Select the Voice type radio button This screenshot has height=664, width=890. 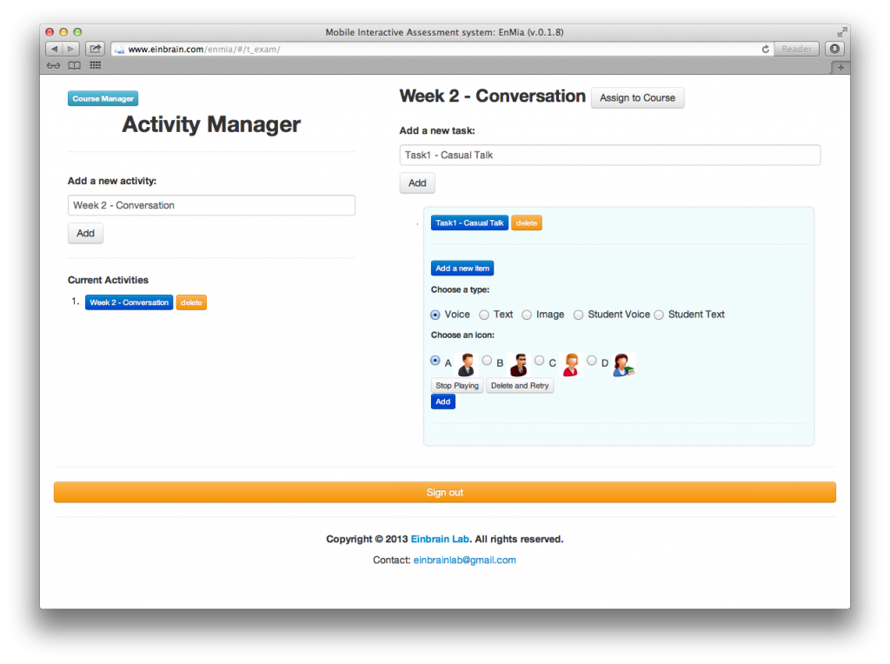(x=435, y=315)
